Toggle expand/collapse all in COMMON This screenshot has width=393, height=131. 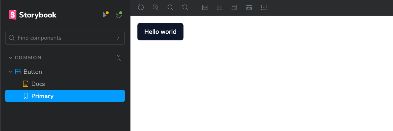tap(119, 58)
